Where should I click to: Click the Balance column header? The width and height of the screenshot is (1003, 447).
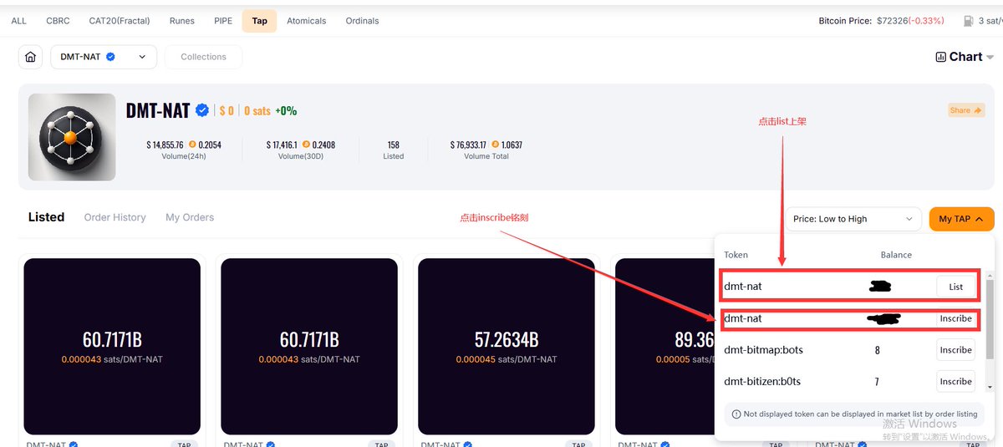pyautogui.click(x=896, y=255)
